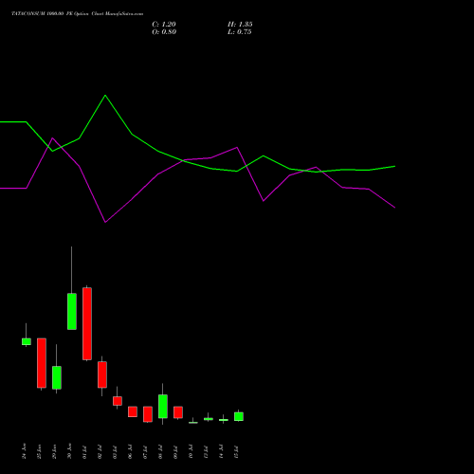Click the chart title text TATACONSUM PE Option
Image resolution: width=474 pixels, height=474 pixels.
[77, 14]
